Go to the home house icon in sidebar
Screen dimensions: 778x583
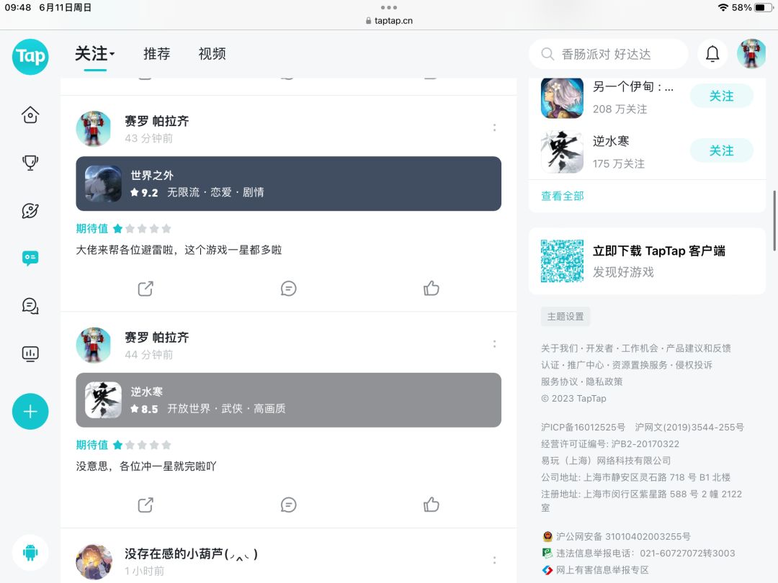click(x=30, y=115)
